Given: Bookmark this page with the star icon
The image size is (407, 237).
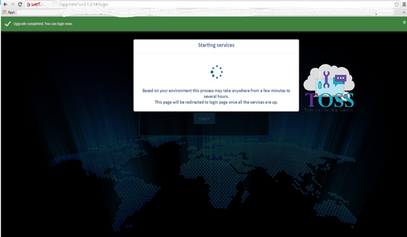Looking at the screenshot, I should (x=397, y=5).
